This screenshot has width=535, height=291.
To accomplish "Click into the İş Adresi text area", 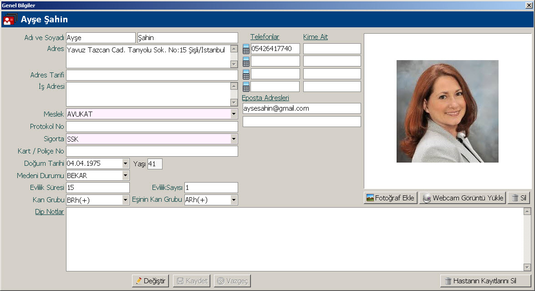I will coord(148,94).
